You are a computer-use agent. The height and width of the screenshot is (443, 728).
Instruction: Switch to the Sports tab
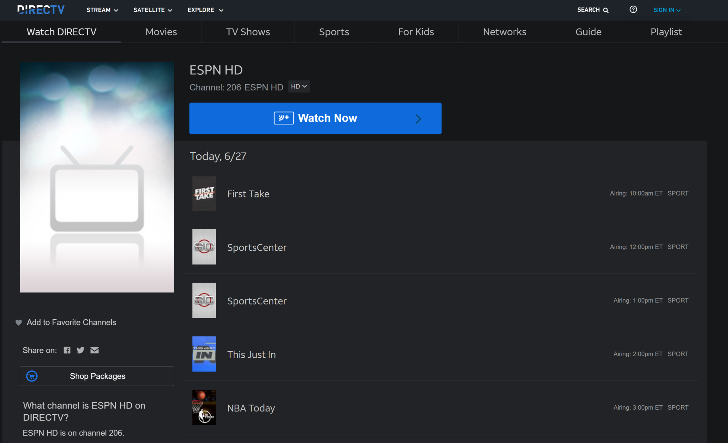(x=333, y=32)
